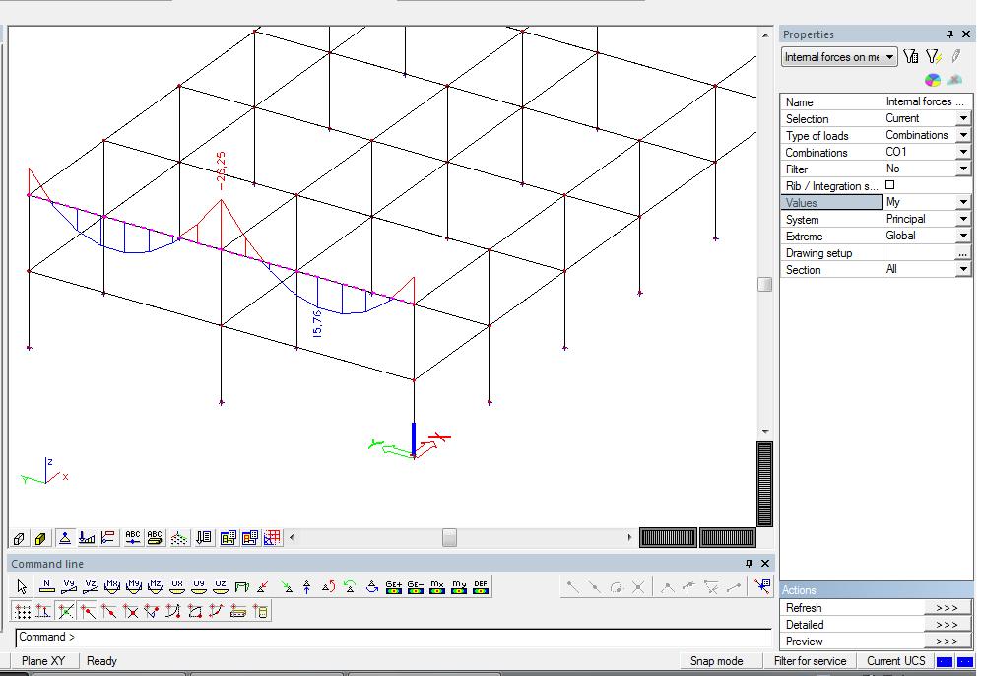Click the Refresh action button

click(x=946, y=608)
